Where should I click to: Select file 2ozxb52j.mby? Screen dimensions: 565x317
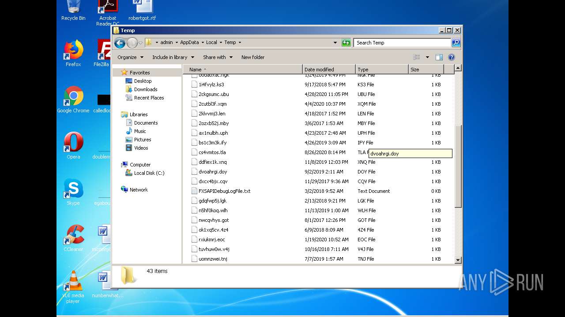(214, 123)
